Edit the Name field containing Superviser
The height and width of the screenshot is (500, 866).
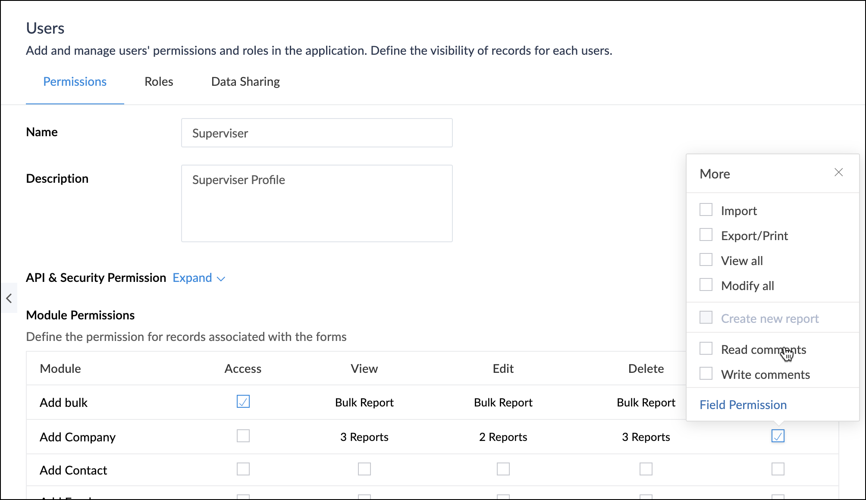coord(317,133)
